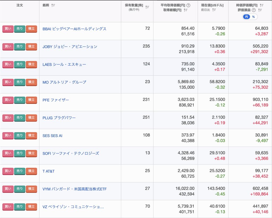Sort the table by 銘柄 name
272x218 pixels.
53,5
